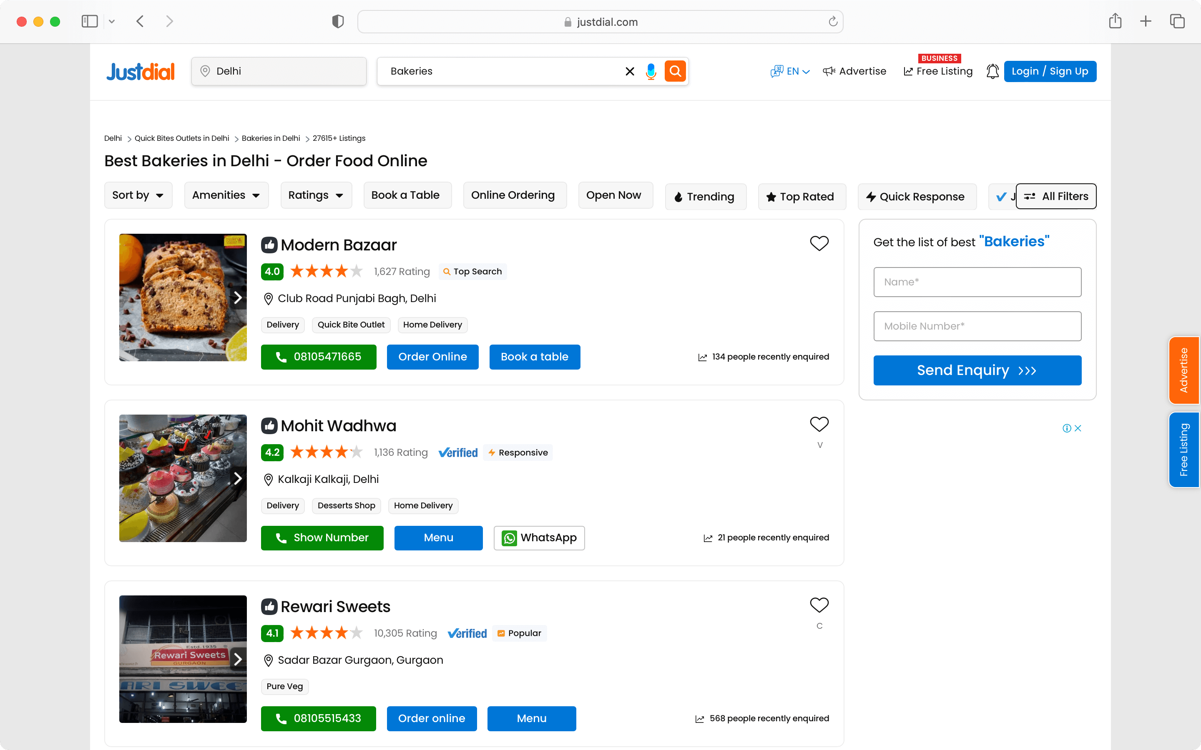This screenshot has width=1201, height=750.
Task: Open the notifications bell icon
Action: [992, 71]
